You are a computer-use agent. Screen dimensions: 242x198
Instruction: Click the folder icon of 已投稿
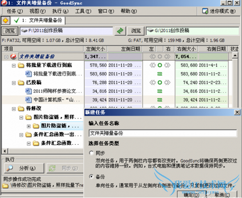click(21, 83)
